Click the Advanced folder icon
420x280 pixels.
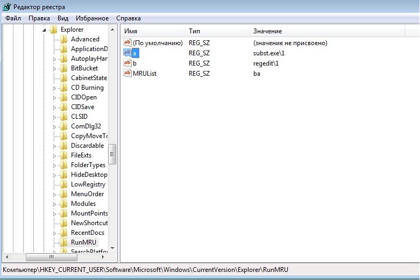click(x=64, y=39)
